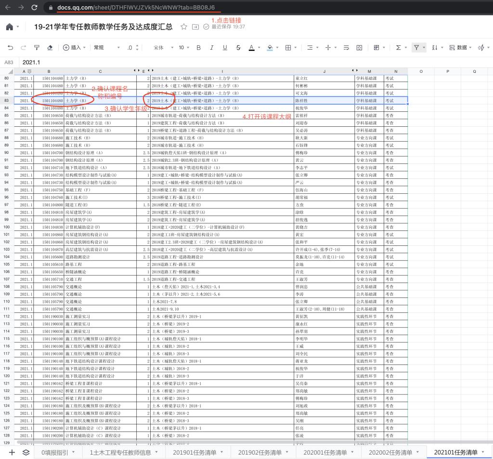Toggle text wrap for cells
Image resolution: width=493 pixels, height=459 pixels.
pos(346,47)
